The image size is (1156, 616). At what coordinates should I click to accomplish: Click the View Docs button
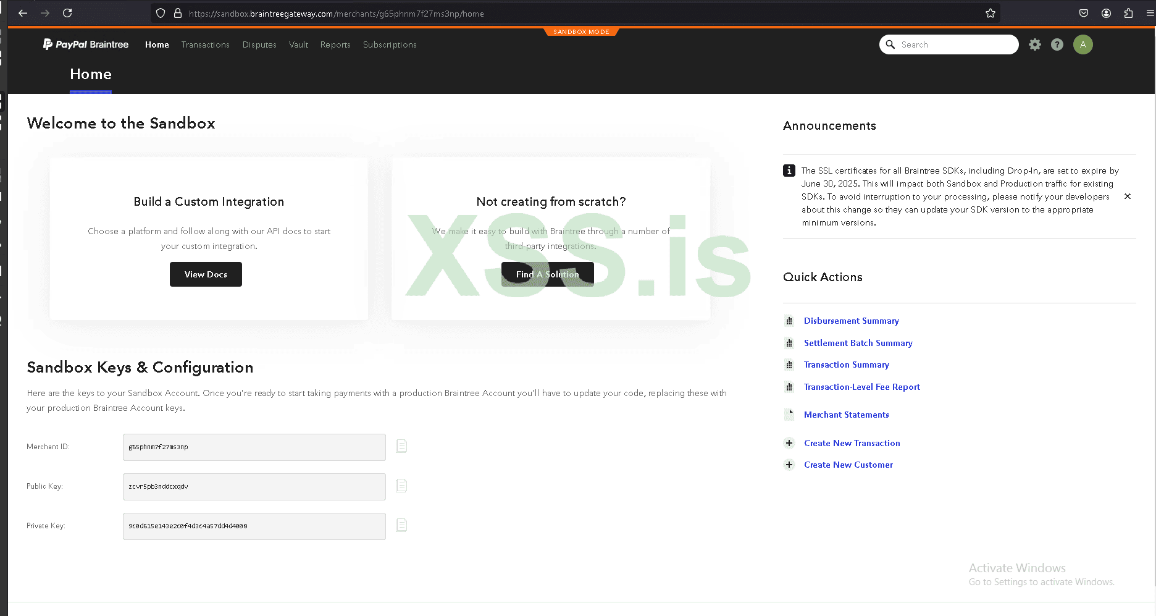click(x=206, y=274)
